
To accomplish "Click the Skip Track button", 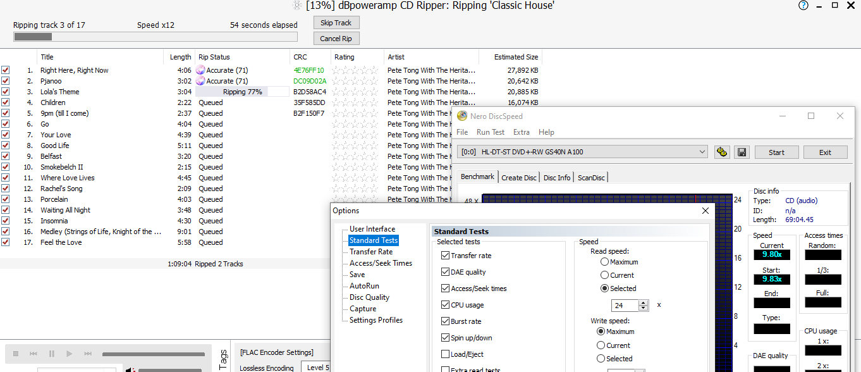I will point(336,23).
